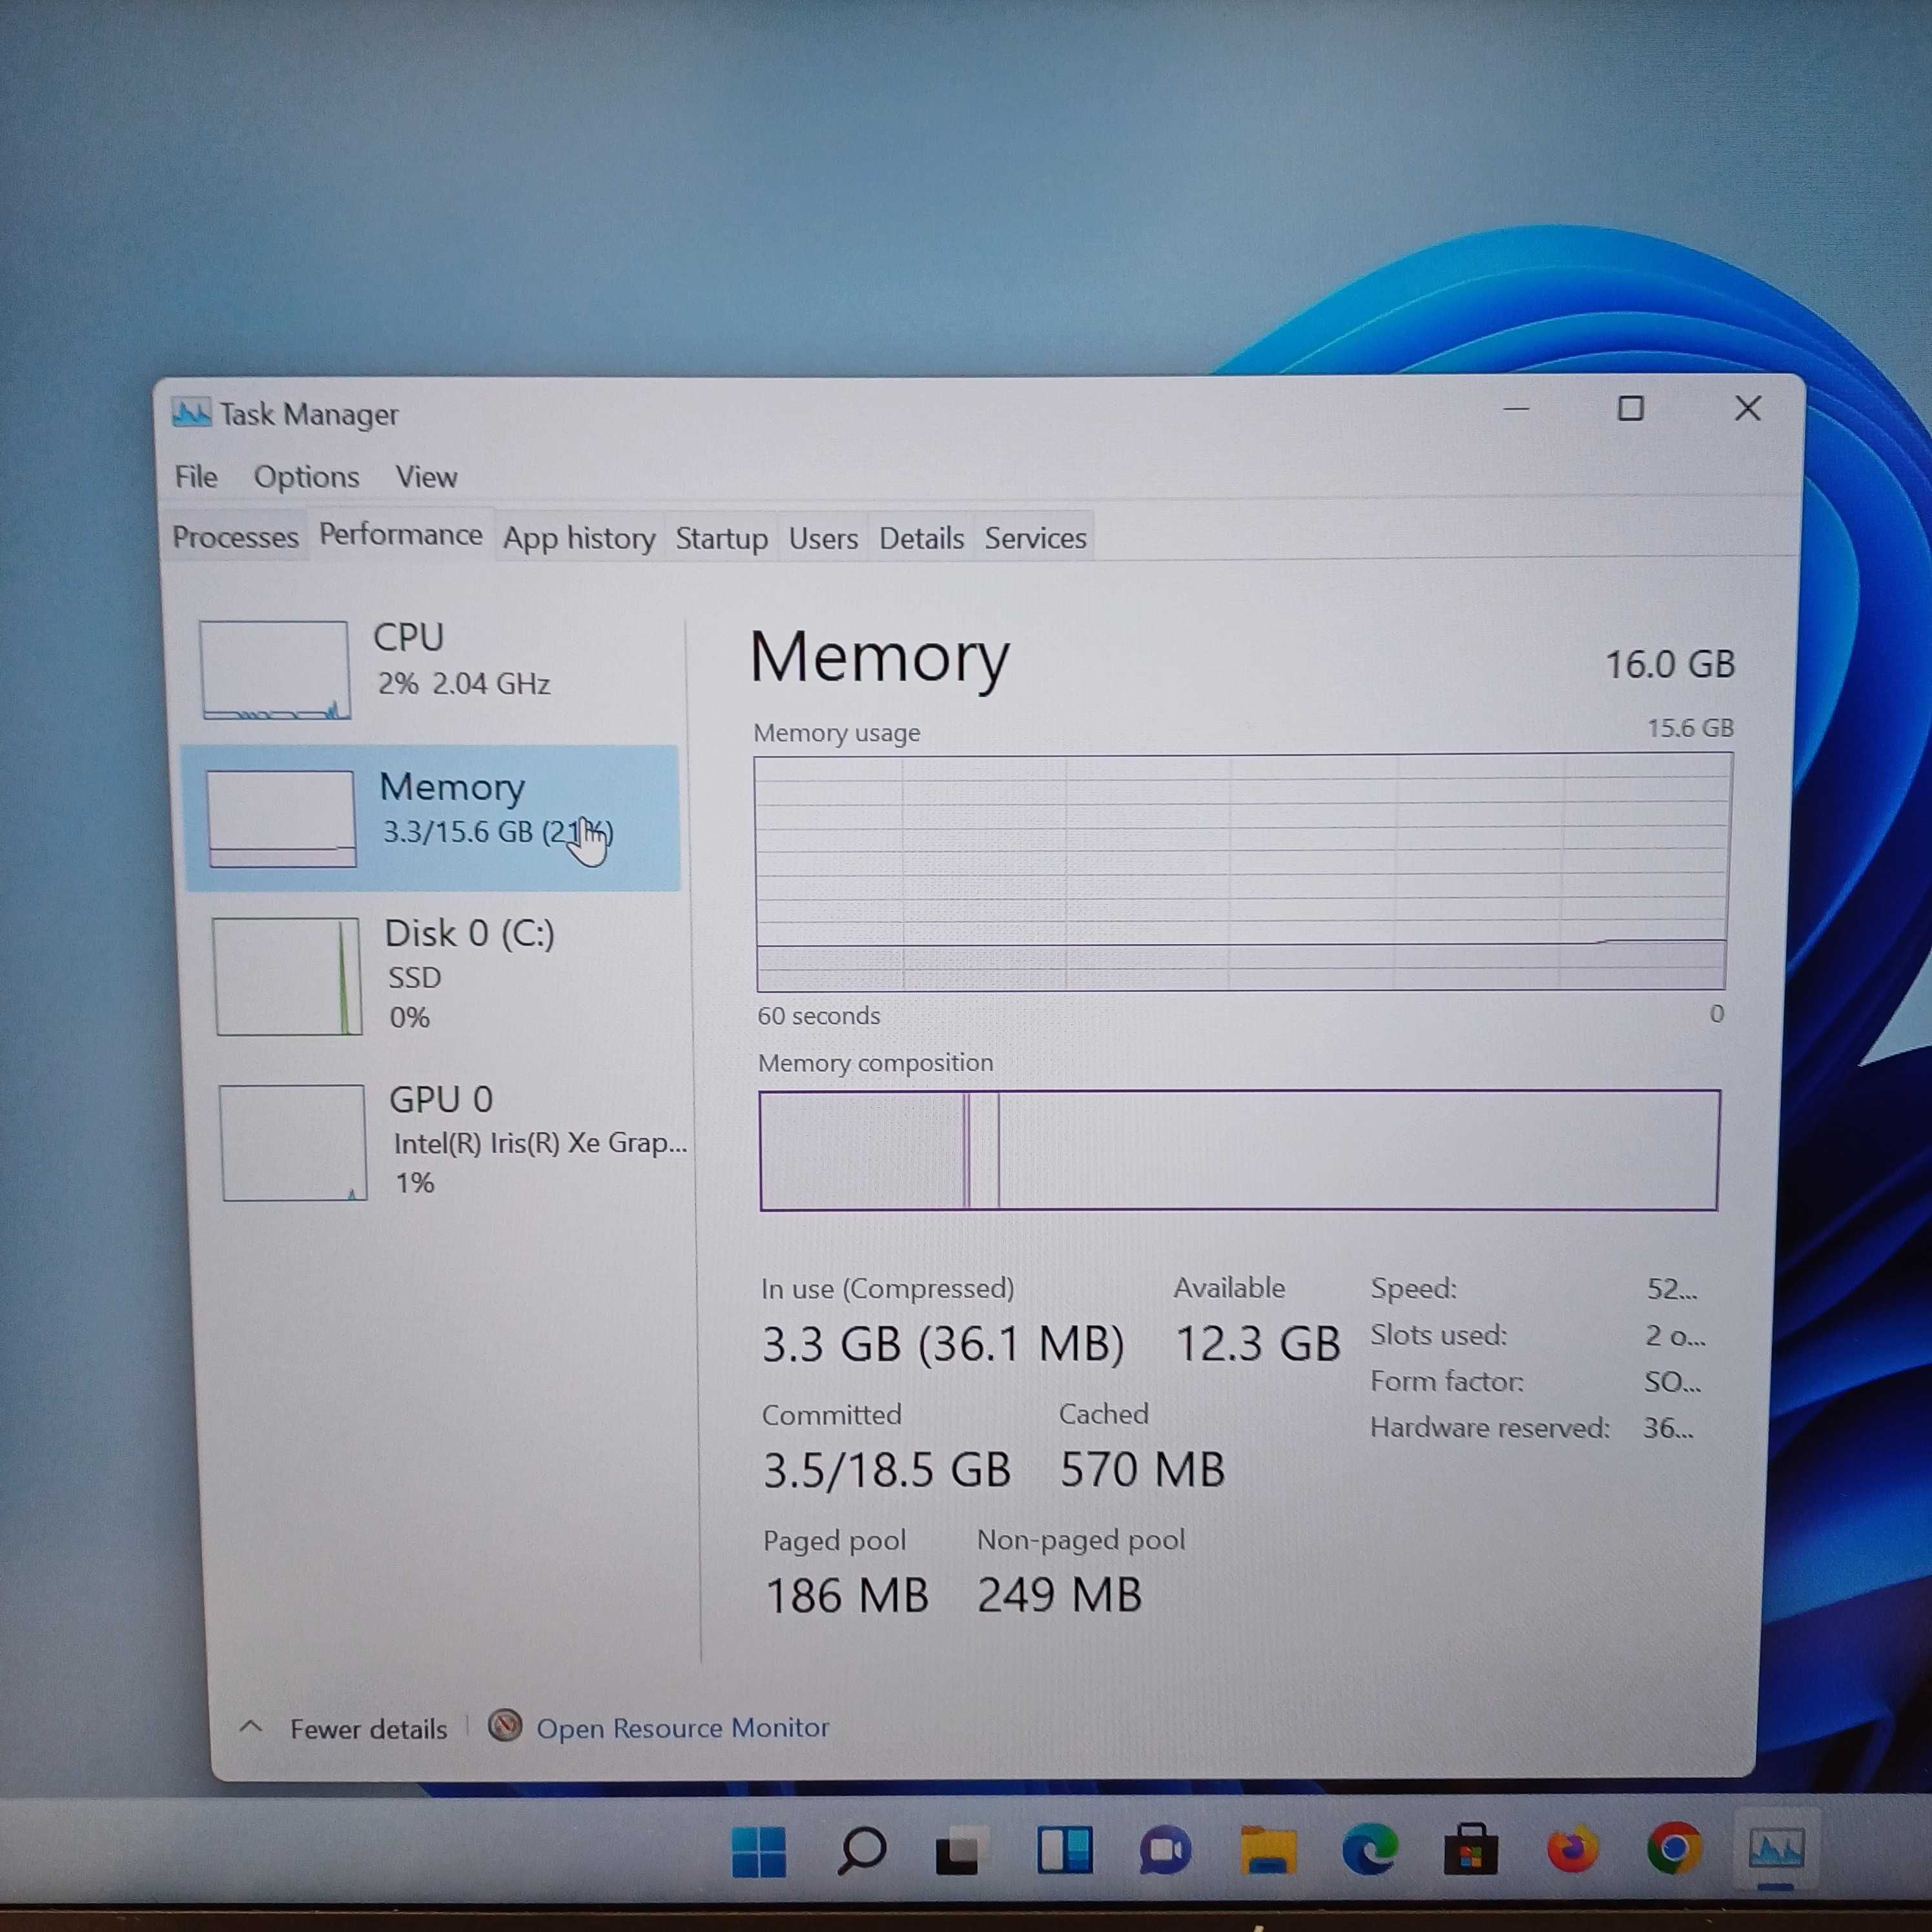Screen dimensions: 1932x1932
Task: Switch to the Details tab
Action: tap(921, 538)
